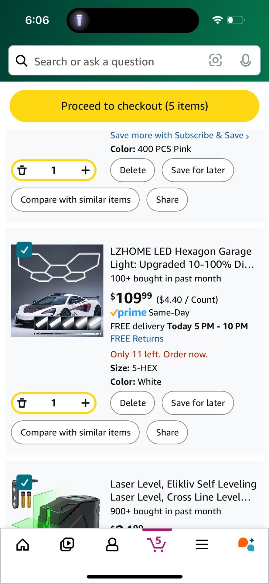Open the video feed icon in navigation

[x=67, y=544]
